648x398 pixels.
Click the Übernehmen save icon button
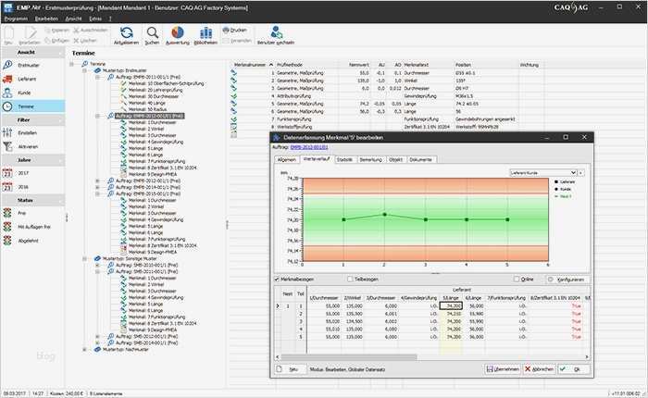pos(502,369)
